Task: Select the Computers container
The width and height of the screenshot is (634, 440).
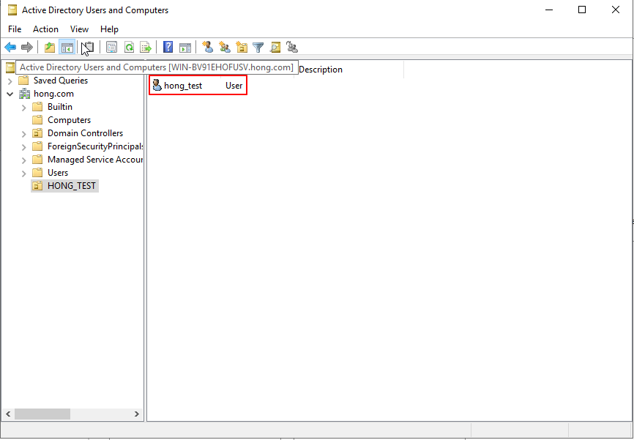Action: point(69,120)
